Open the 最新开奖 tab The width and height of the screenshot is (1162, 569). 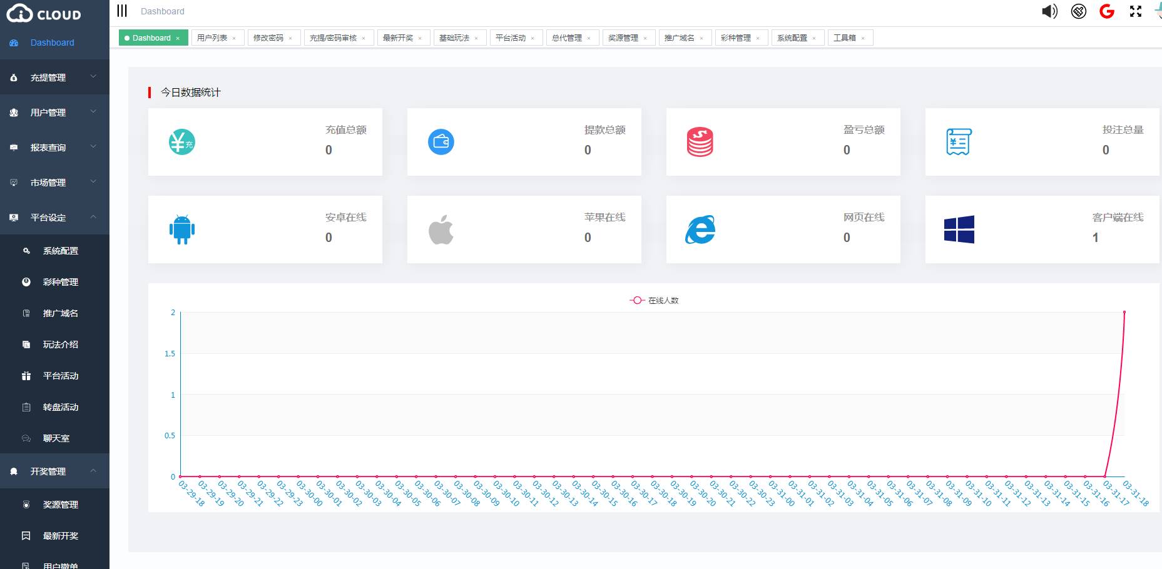click(x=399, y=37)
